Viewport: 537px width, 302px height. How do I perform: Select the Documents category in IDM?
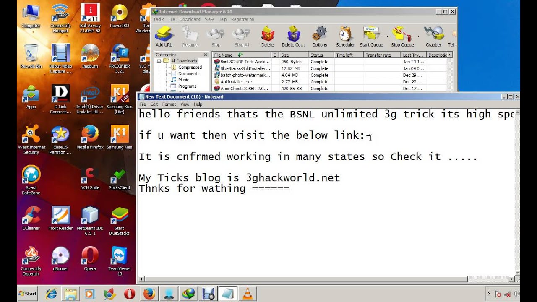(189, 73)
